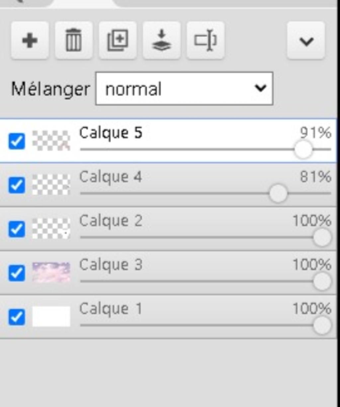This screenshot has width=340, height=407.
Task: Add a new layer with the plus icon
Action: (30, 41)
